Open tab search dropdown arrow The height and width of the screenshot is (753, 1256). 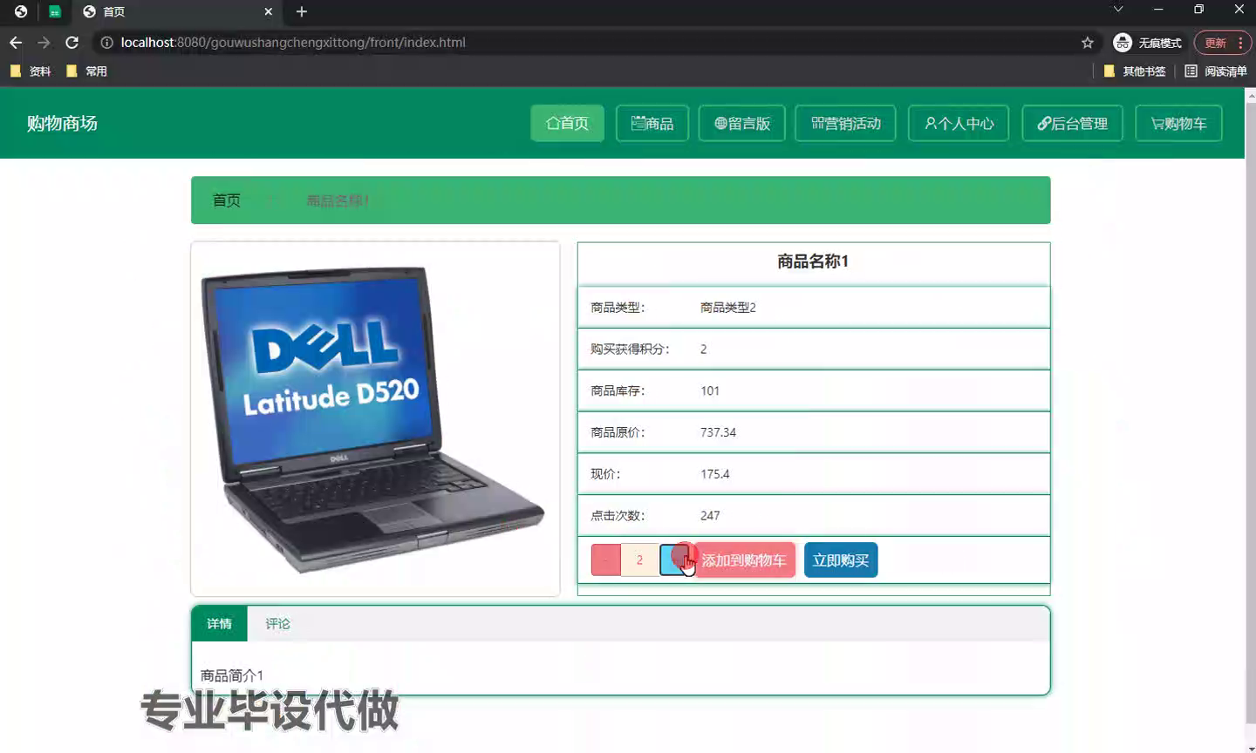point(1117,10)
